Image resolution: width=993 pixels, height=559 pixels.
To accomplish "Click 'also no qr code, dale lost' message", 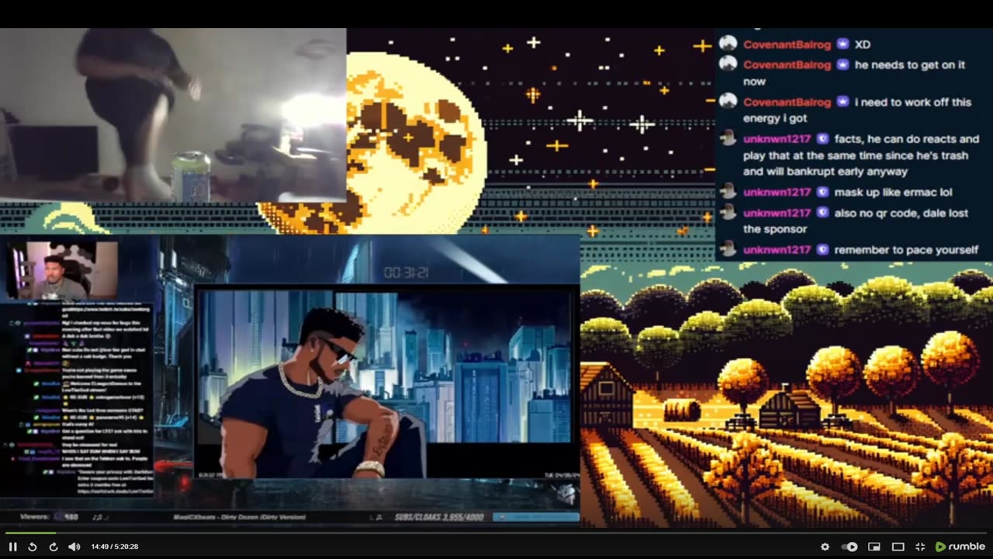I will (854, 220).
